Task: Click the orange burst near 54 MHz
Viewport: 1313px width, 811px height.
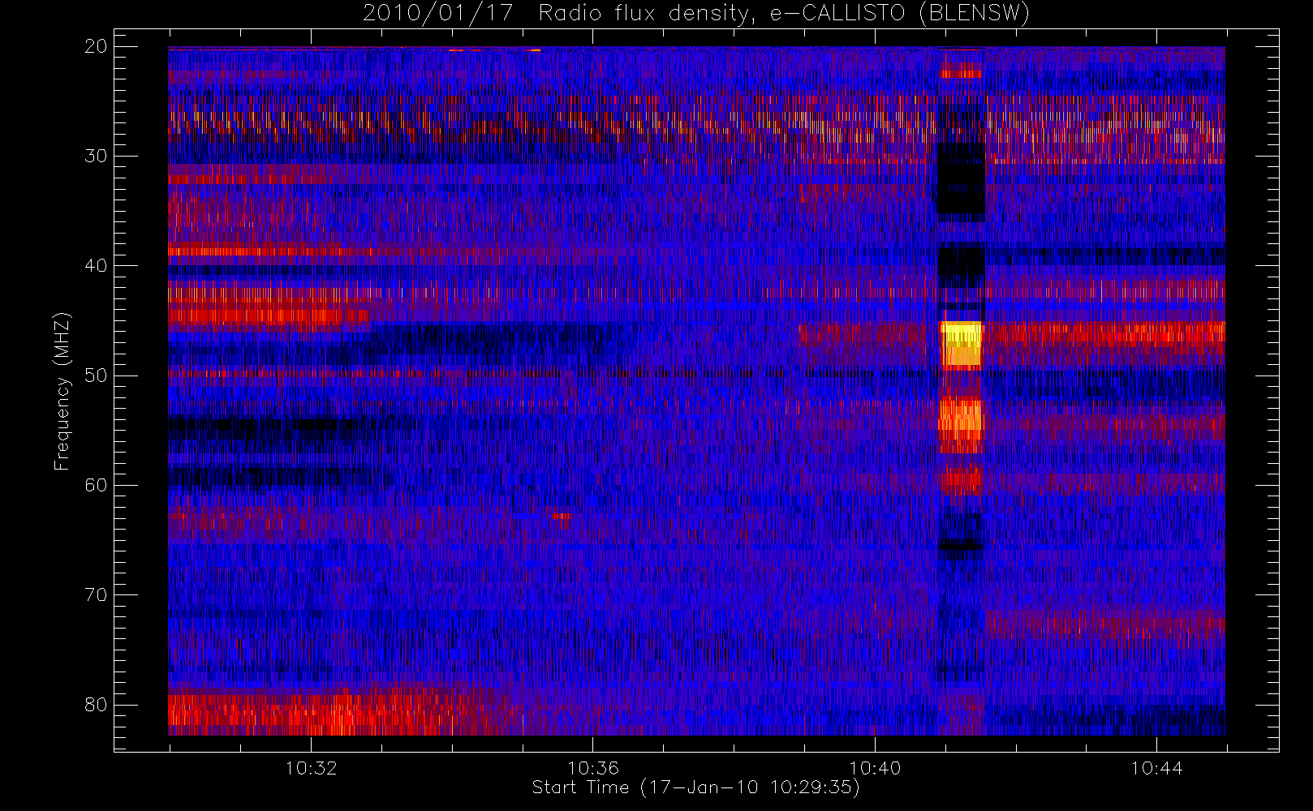Action: 961,424
